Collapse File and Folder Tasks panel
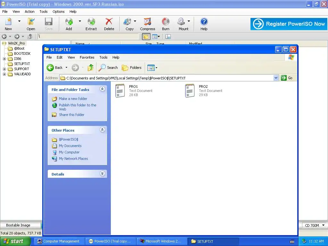328x246 pixels. tap(102, 89)
